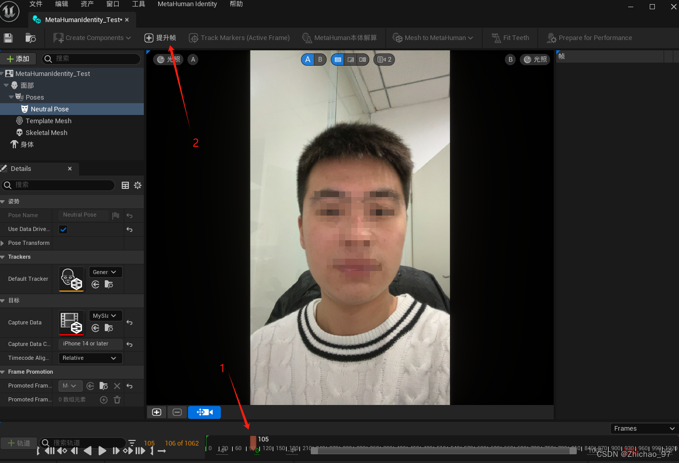This screenshot has width=679, height=463.
Task: Open the 编辑 menu
Action: (x=62, y=4)
